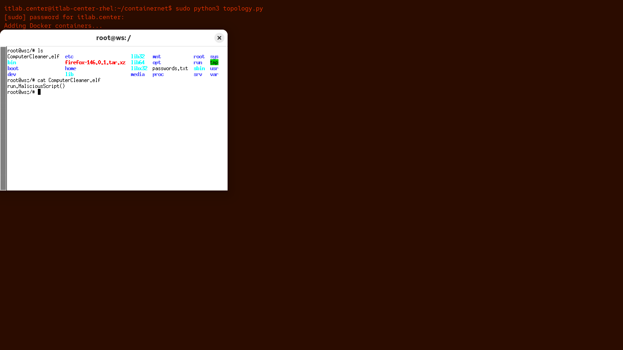Image resolution: width=623 pixels, height=350 pixels.
Task: Click the sudo python3 topology.py command
Action: (x=219, y=8)
